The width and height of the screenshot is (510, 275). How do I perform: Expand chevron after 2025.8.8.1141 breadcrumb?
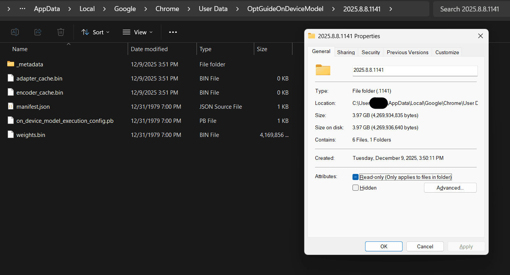click(390, 9)
